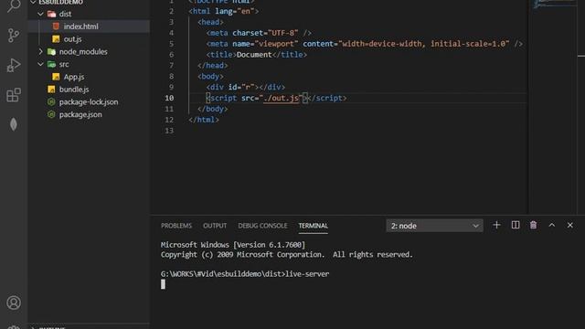The image size is (585, 329).
Task: Collapse the src folder
Action: point(40,64)
